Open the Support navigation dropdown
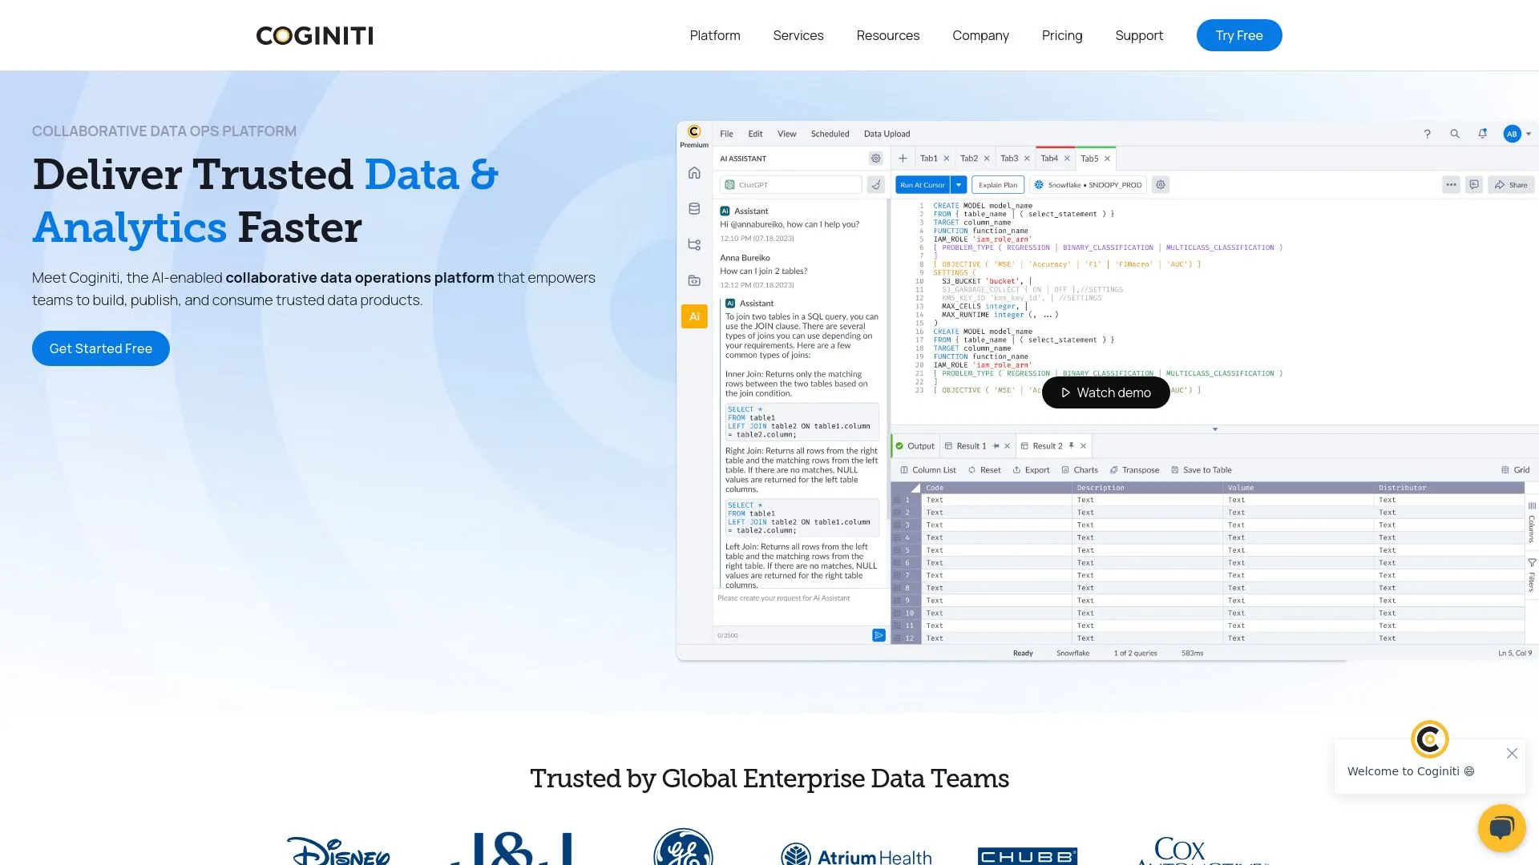Image resolution: width=1539 pixels, height=865 pixels. tap(1138, 35)
